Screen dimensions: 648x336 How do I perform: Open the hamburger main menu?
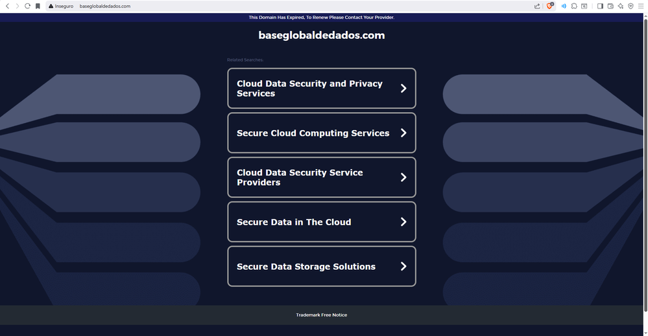641,6
